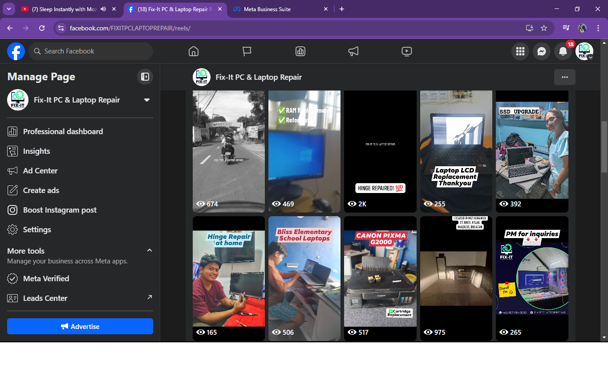Click the blue Advertise button
The height and width of the screenshot is (386, 608).
[80, 326]
